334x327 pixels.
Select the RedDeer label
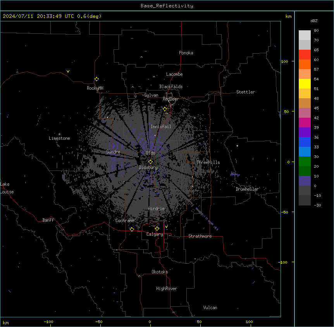(170, 99)
